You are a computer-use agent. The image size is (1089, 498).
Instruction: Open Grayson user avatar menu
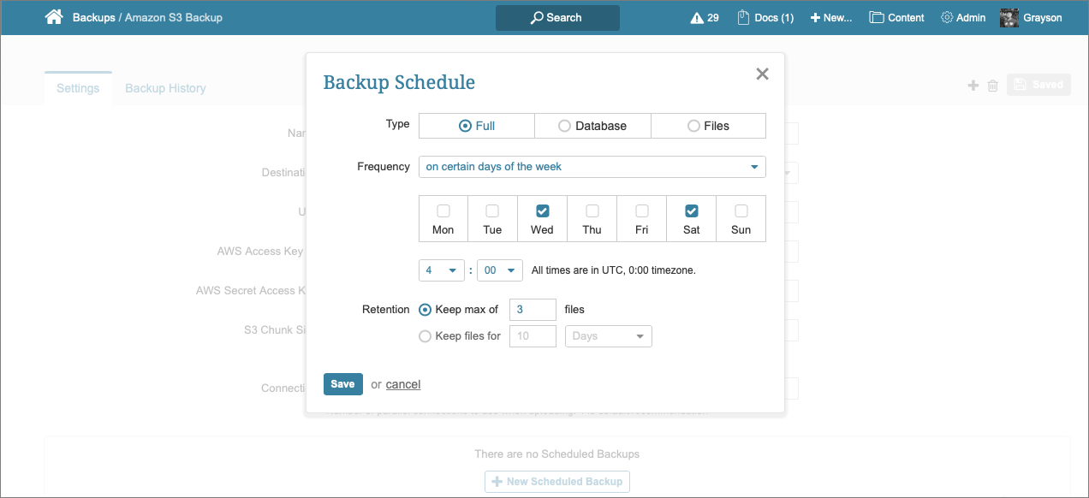pyautogui.click(x=1031, y=17)
